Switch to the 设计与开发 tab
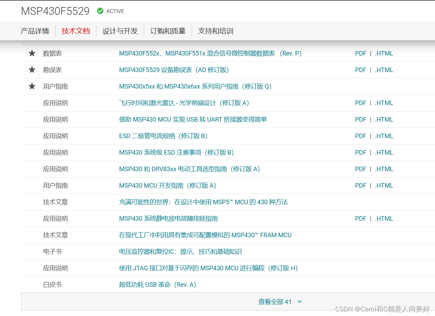 (x=120, y=31)
